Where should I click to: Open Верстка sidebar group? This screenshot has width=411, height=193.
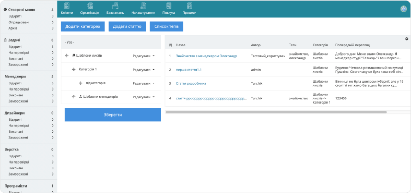[x=11, y=150]
